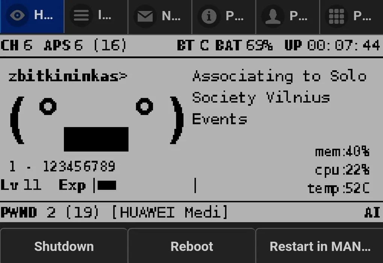Click the UP uptime counter
383x263 pixels.
click(x=332, y=45)
